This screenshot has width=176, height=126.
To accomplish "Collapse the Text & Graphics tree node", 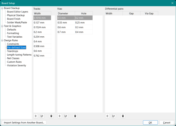I will point(2,26).
